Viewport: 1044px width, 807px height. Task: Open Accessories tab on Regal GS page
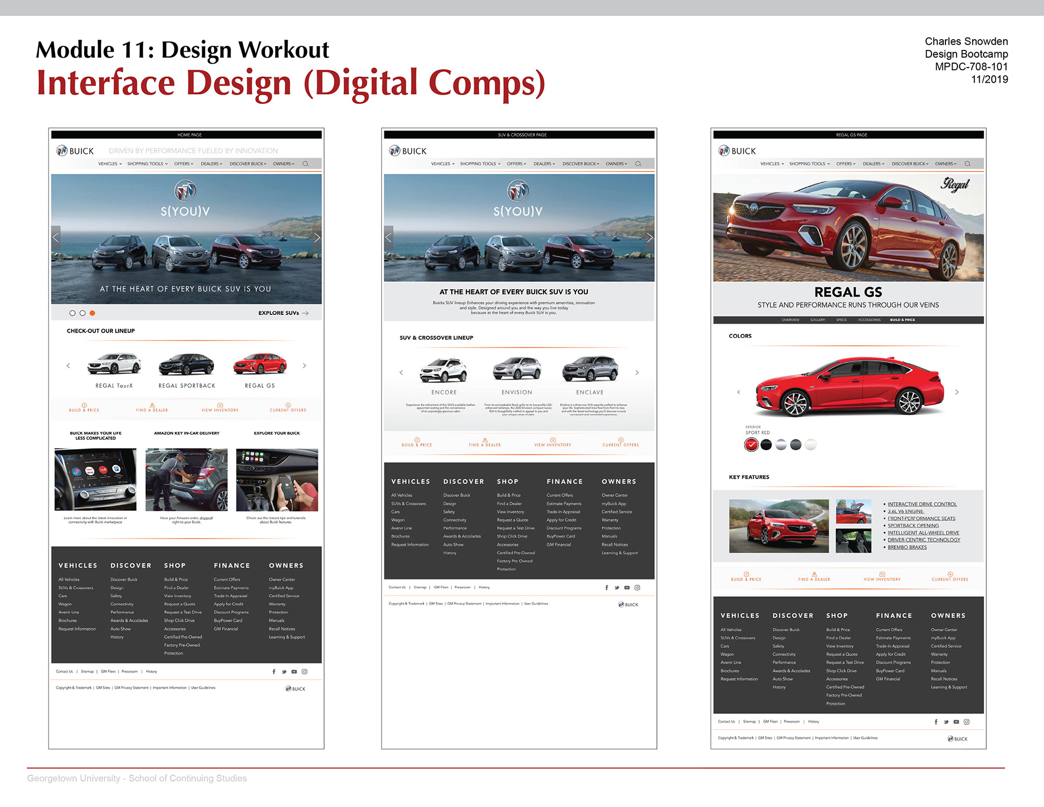pyautogui.click(x=869, y=320)
